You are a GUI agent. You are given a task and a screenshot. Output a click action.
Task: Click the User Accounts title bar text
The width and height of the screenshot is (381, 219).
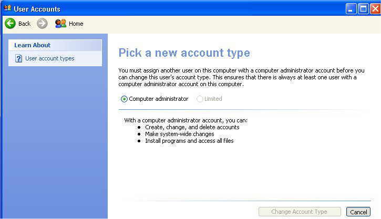[37, 9]
